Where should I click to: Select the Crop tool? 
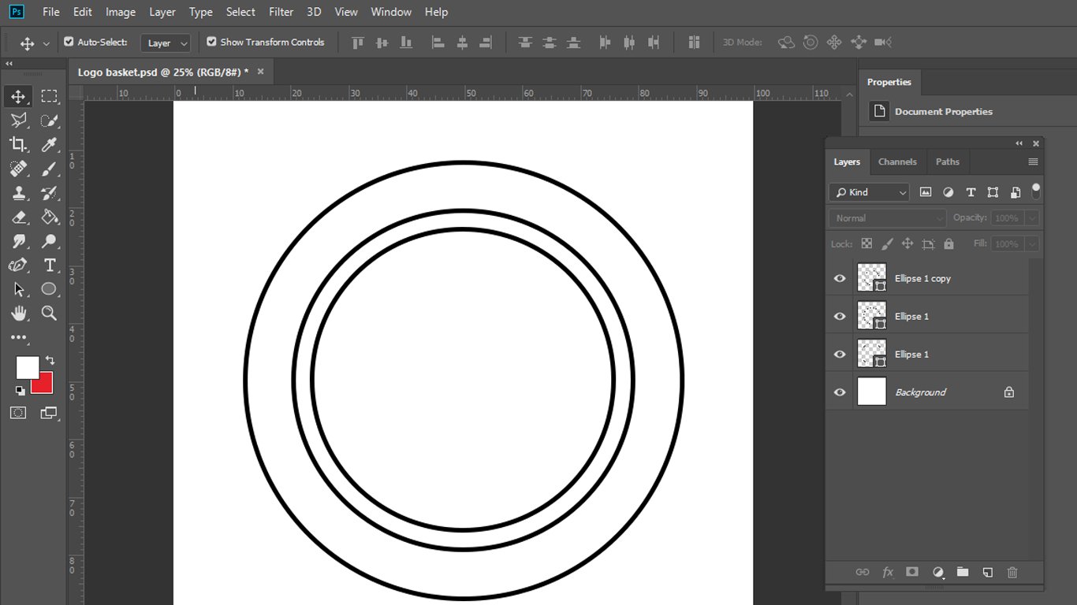pyautogui.click(x=17, y=144)
